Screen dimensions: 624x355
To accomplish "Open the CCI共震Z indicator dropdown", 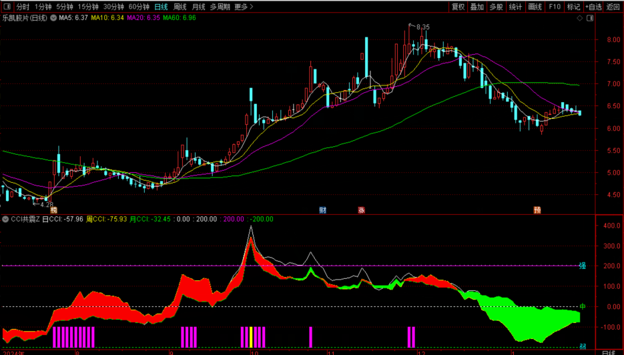I will tap(5, 220).
